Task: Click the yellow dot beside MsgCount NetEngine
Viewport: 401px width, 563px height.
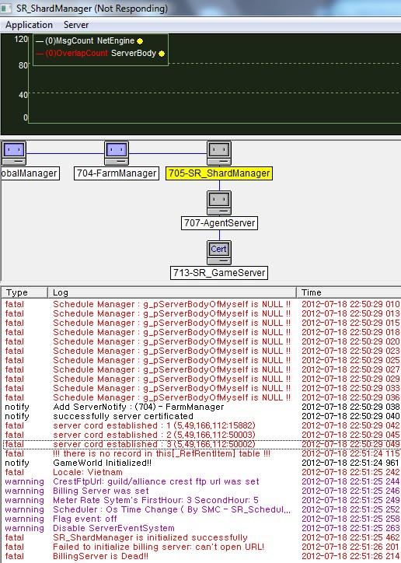Action: 140,41
